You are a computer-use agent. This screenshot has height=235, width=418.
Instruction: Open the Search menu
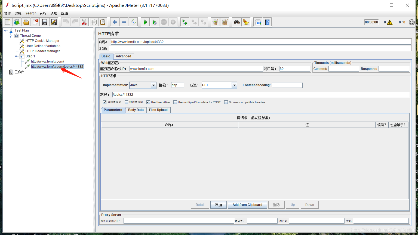31,13
